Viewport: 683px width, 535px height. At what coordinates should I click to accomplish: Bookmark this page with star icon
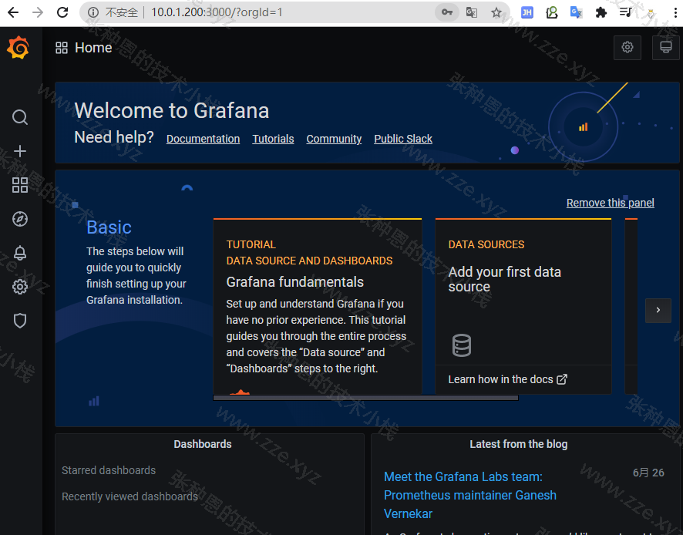click(496, 12)
